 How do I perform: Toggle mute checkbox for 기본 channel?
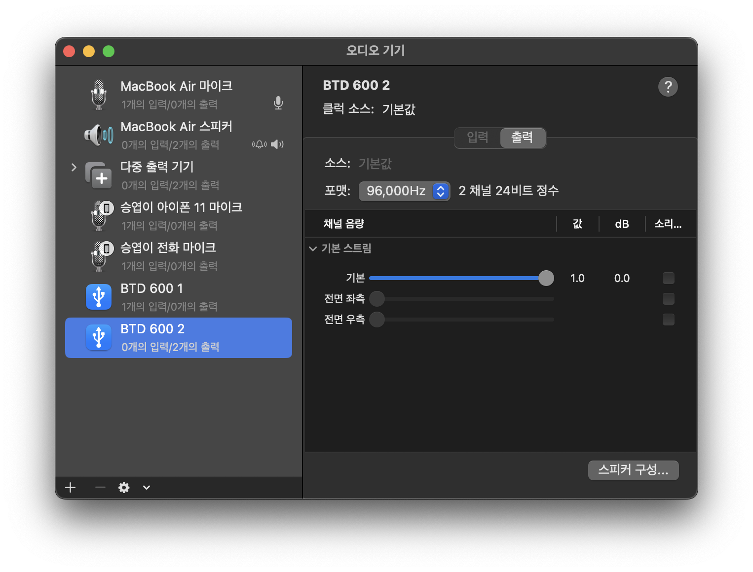(669, 278)
